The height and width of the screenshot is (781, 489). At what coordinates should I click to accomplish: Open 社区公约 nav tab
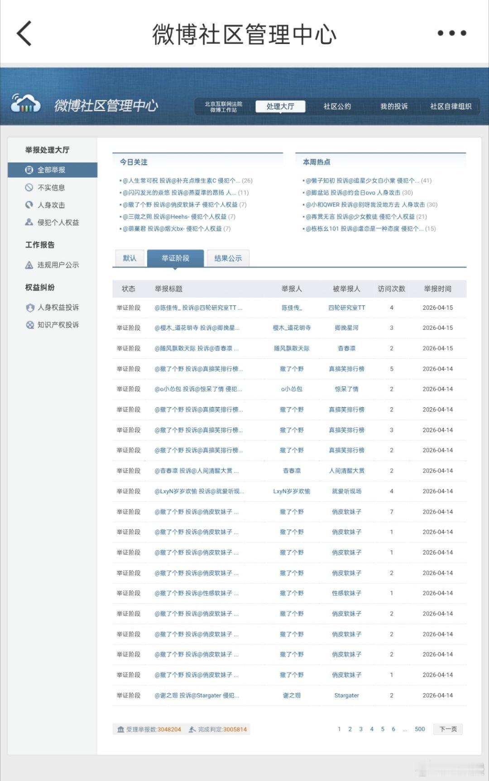337,107
